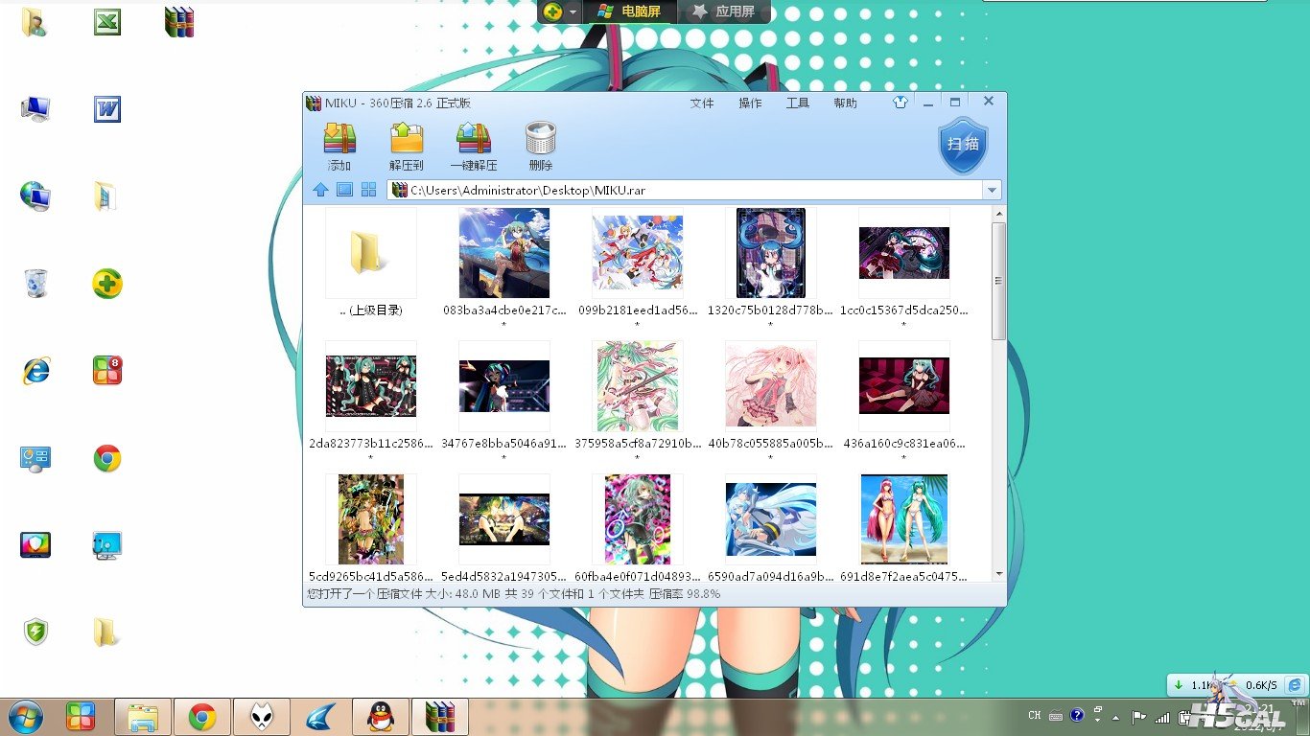Viewport: 1310px width, 736px height.
Task: Select thumbnail 691d8e7f2aea5c0475...
Action: [904, 519]
